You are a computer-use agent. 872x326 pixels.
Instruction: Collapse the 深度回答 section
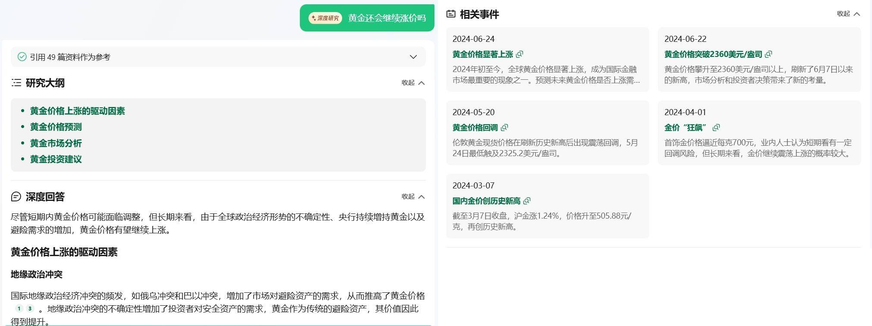413,197
